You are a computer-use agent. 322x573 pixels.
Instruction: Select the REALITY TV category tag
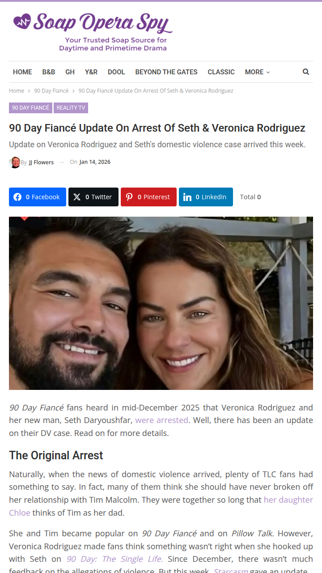pos(71,108)
